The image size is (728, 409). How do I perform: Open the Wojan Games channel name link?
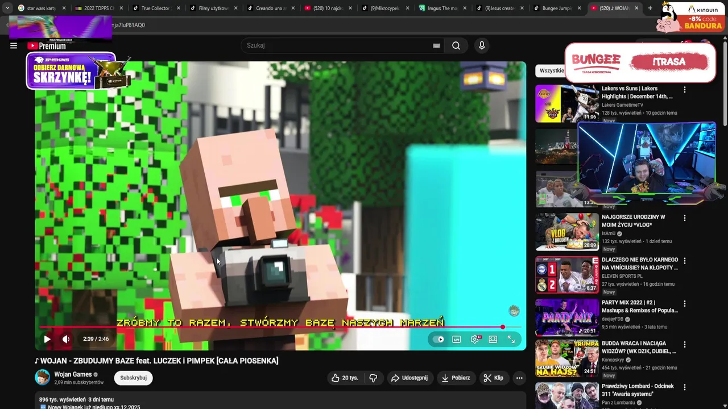[x=73, y=374]
